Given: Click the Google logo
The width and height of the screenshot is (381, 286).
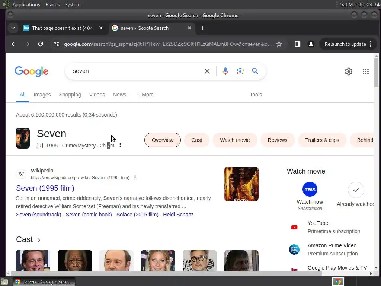Looking at the screenshot, I should point(32,71).
